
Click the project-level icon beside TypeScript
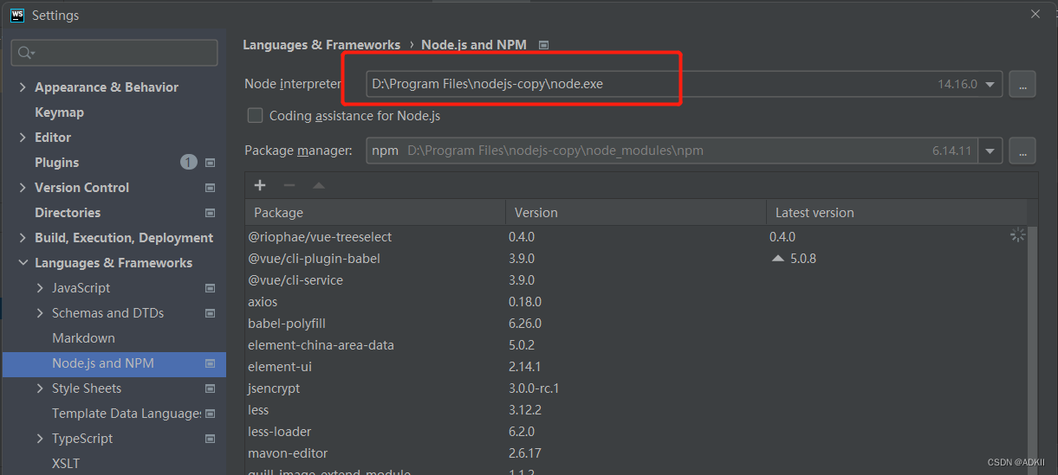coord(210,439)
